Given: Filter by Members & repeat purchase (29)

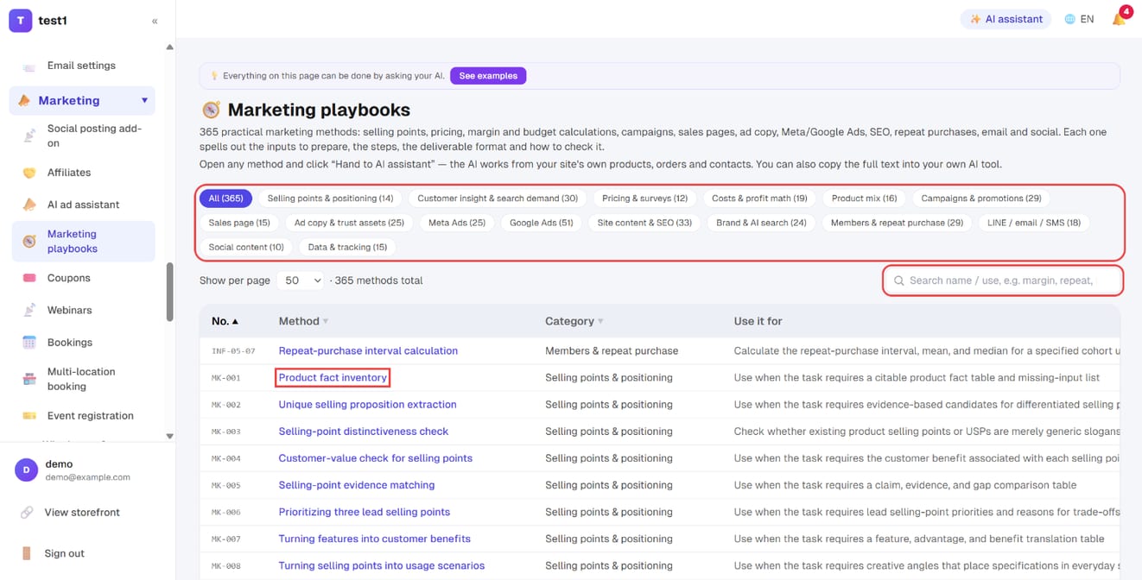Looking at the screenshot, I should pos(897,223).
